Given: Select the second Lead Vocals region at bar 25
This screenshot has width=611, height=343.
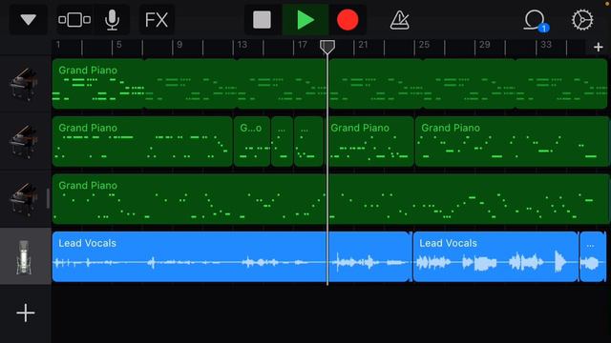Looking at the screenshot, I should [495, 256].
